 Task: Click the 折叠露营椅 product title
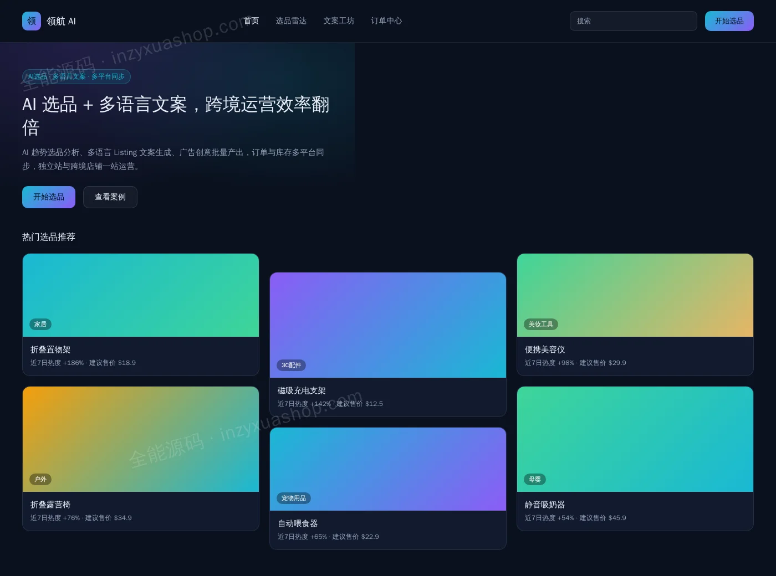click(50, 505)
